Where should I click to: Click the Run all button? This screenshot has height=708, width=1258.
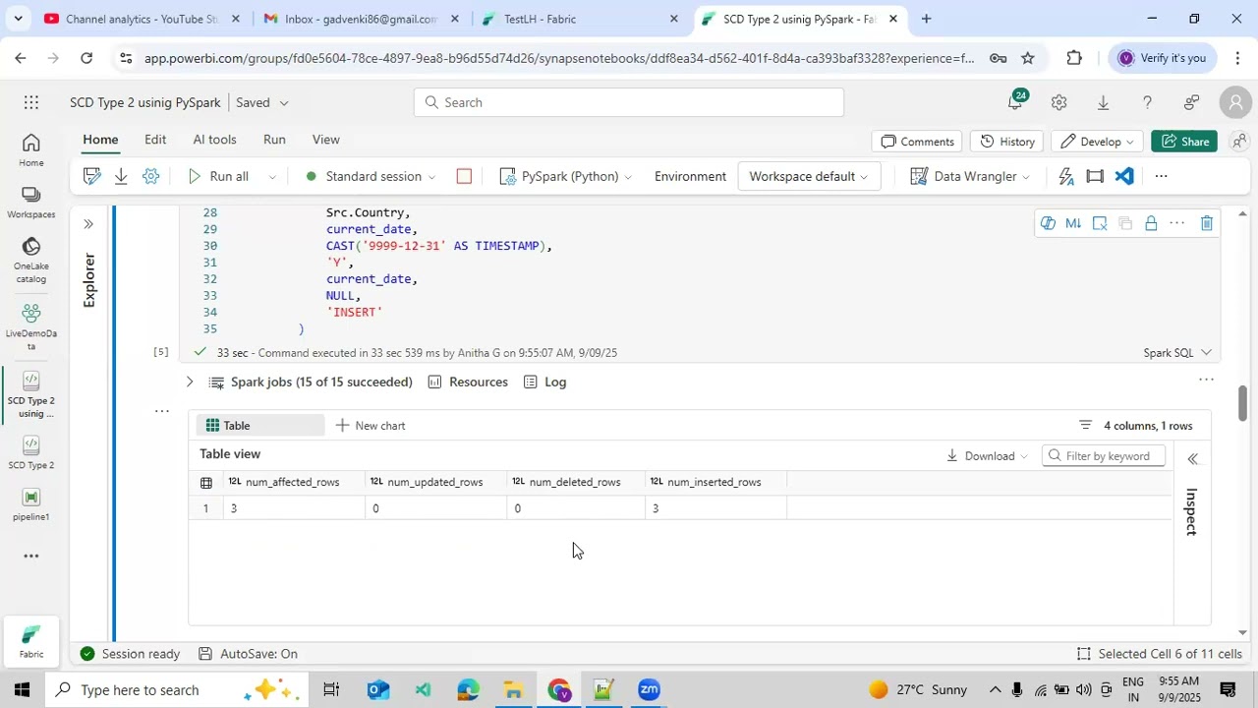(219, 176)
